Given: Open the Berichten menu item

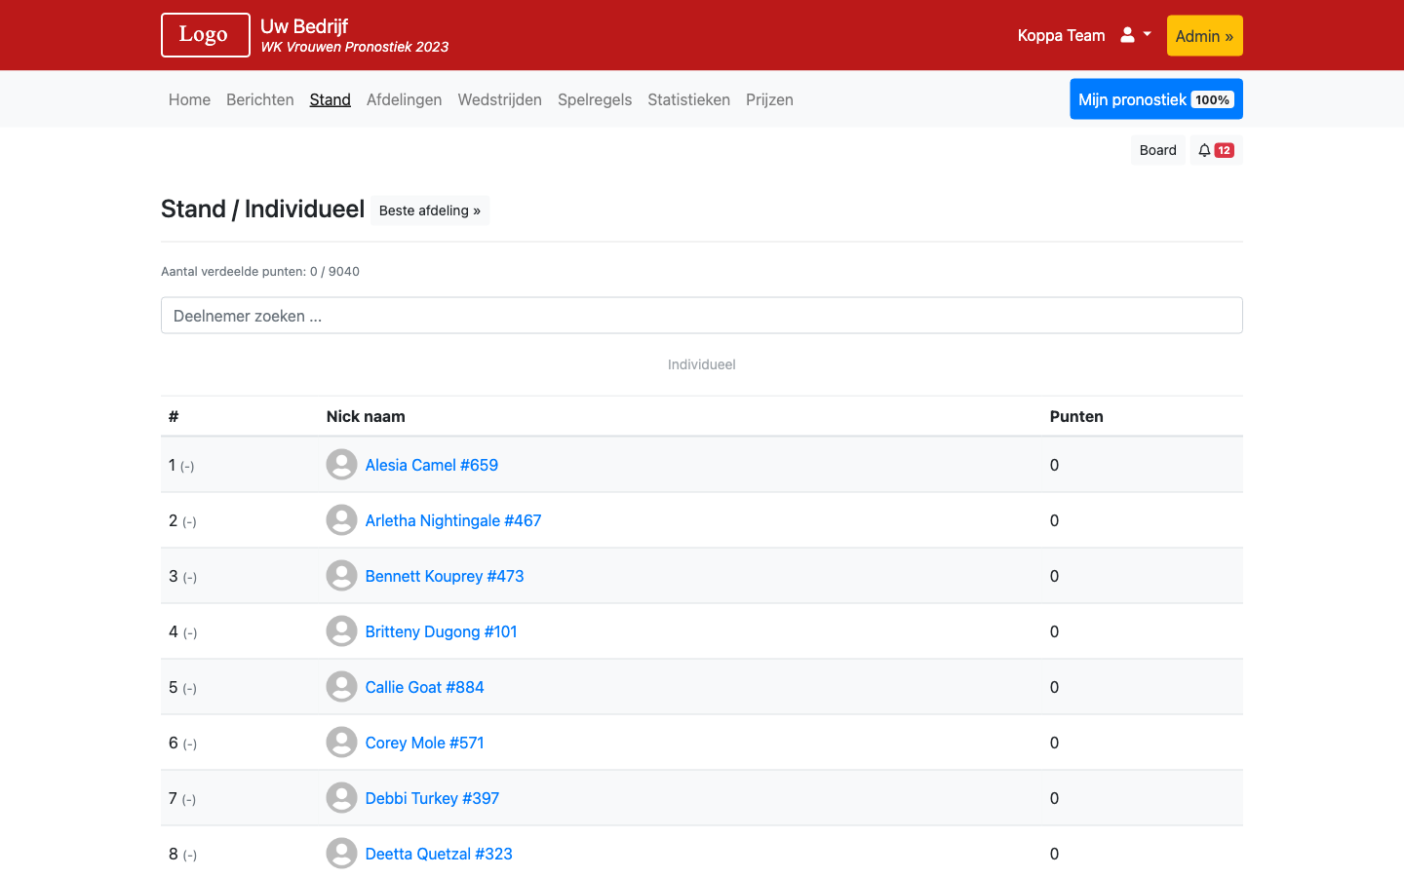Looking at the screenshot, I should pos(259,99).
